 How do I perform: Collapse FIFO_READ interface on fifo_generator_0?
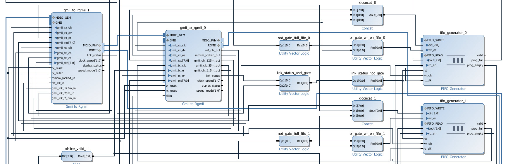click(425, 55)
